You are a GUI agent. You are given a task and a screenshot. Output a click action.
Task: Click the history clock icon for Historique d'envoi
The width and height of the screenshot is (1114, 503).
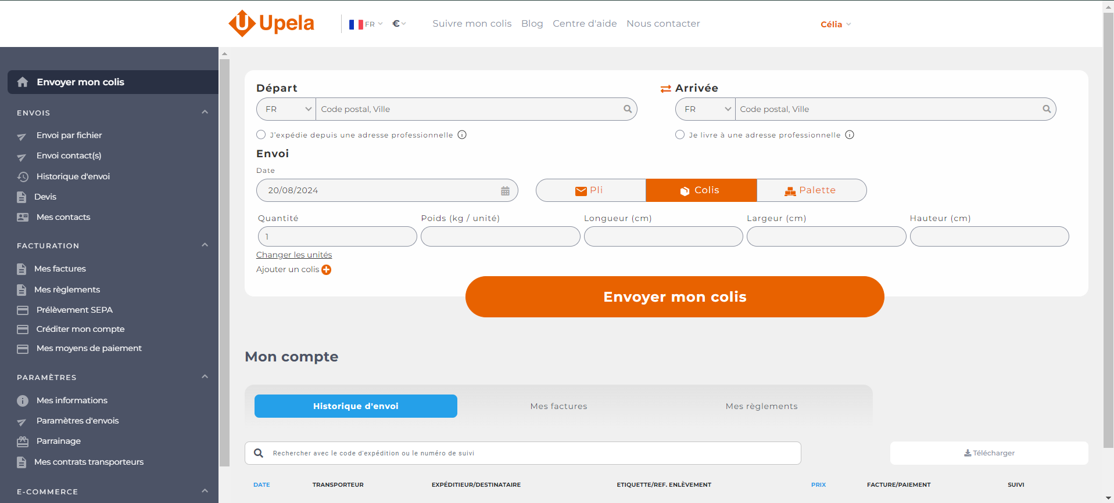tap(23, 176)
